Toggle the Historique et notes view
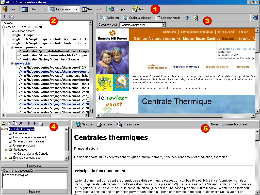The image size is (260, 195). 64,9
